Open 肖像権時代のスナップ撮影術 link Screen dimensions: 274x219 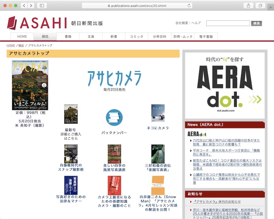tap(71, 167)
